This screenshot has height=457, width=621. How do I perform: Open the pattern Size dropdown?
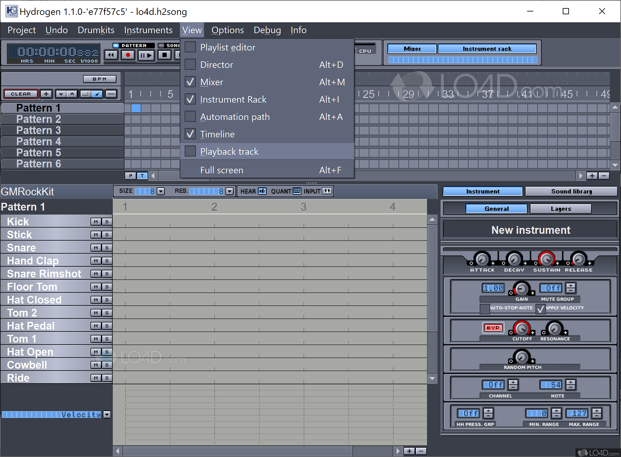pos(161,191)
